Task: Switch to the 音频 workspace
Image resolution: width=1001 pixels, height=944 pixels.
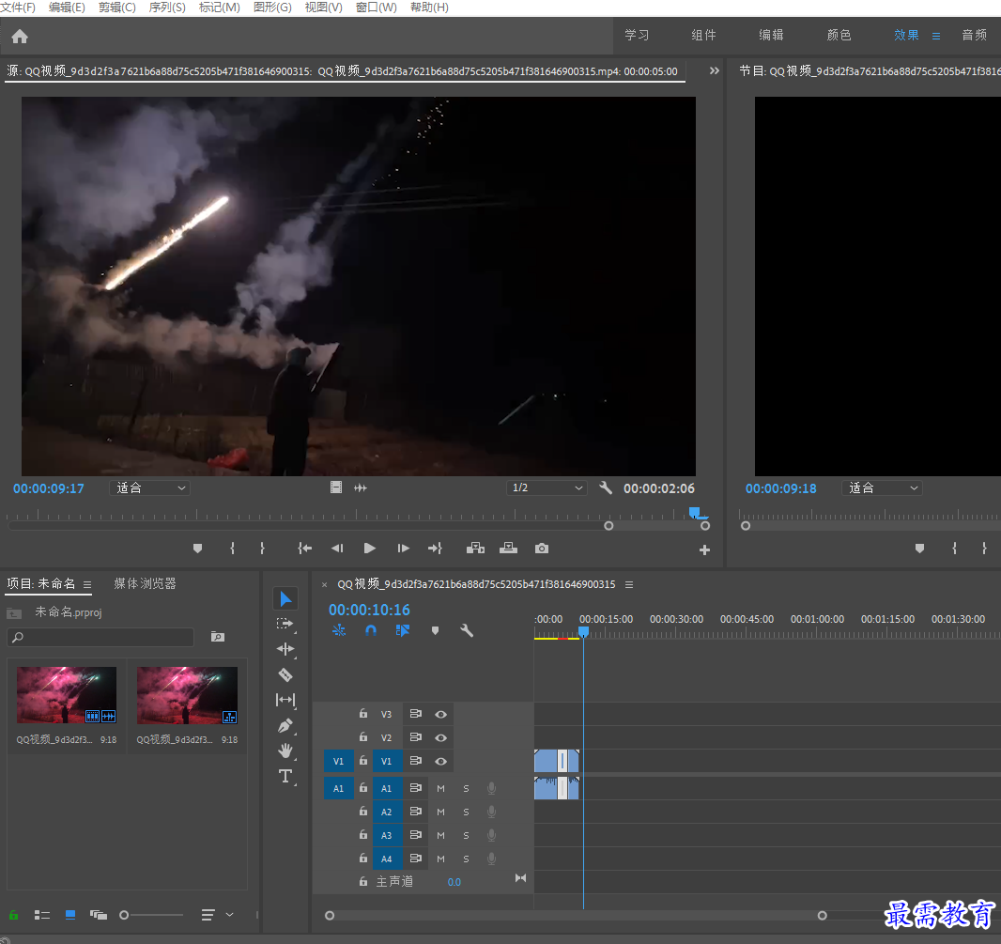Action: pyautogui.click(x=974, y=35)
